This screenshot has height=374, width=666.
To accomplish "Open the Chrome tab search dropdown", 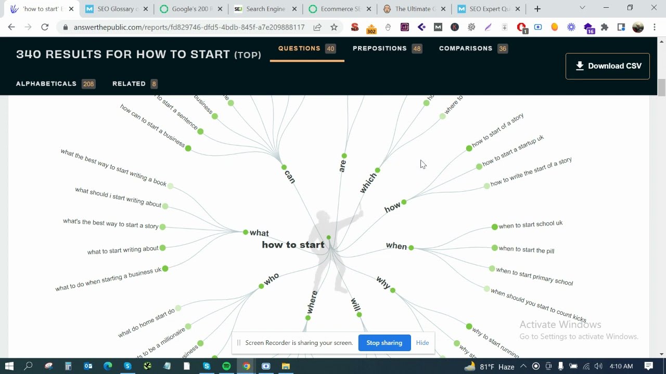I will [582, 8].
